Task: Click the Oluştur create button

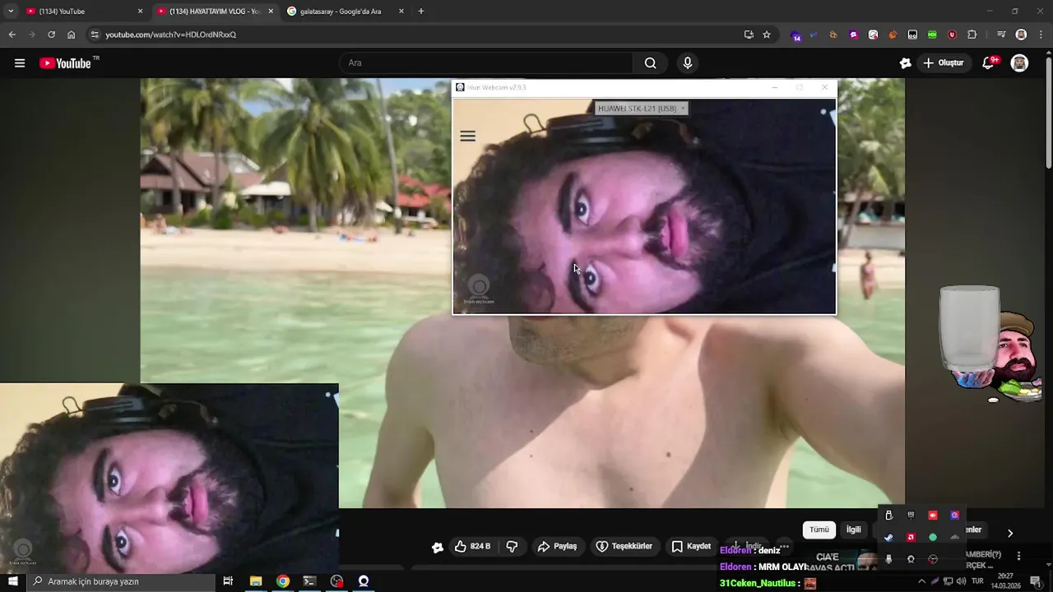Action: [x=943, y=63]
